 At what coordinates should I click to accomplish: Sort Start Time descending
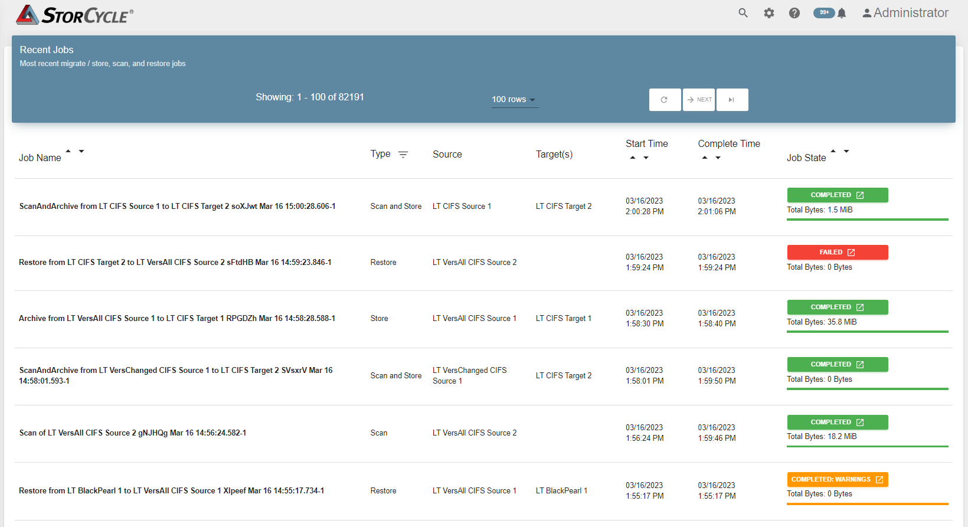click(646, 158)
